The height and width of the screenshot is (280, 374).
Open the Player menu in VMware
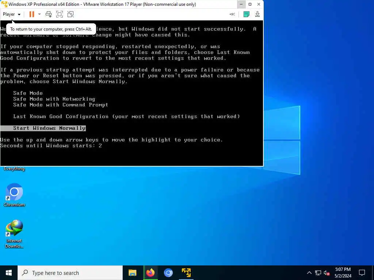pyautogui.click(x=11, y=14)
